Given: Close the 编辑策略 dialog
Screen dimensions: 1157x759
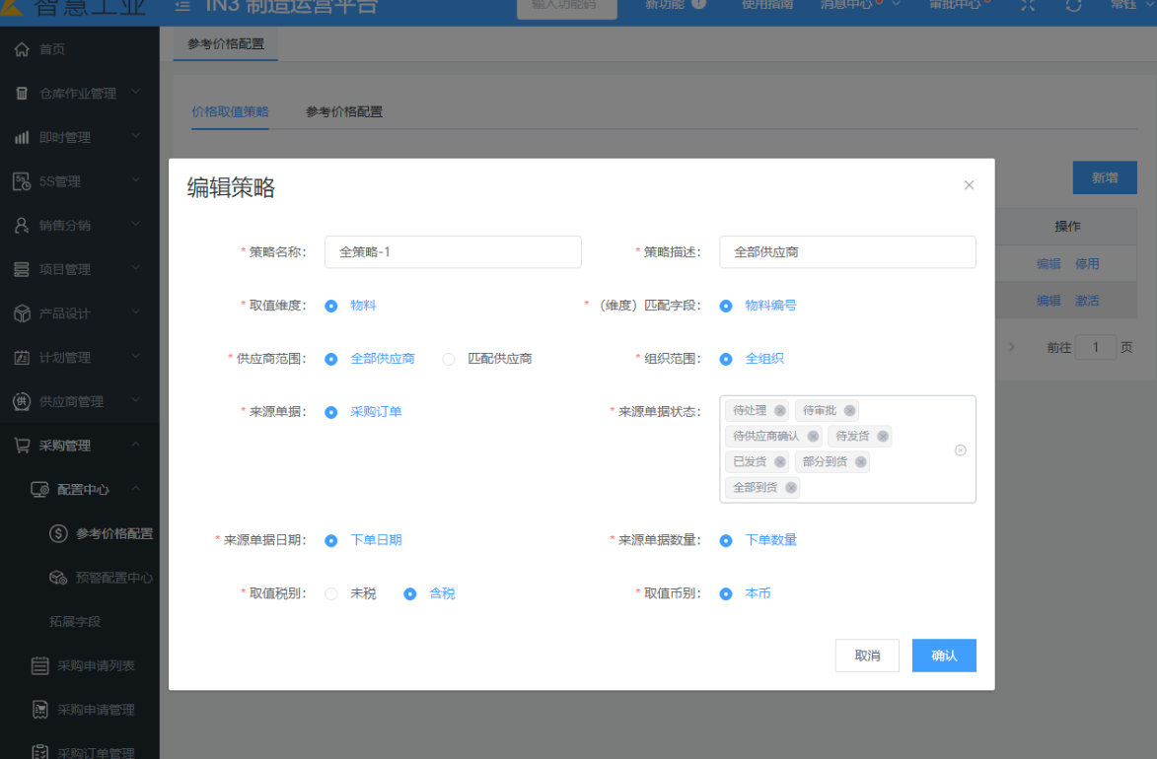Looking at the screenshot, I should point(969,185).
